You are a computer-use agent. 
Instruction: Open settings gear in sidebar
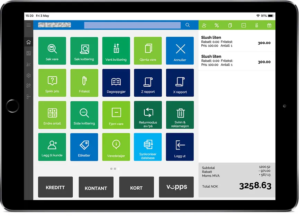pos(29,75)
